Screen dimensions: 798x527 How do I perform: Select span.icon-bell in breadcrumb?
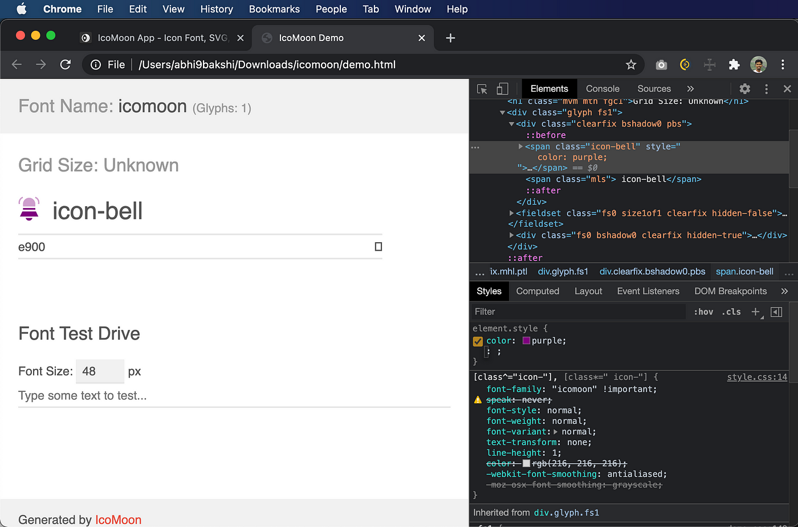pyautogui.click(x=744, y=272)
